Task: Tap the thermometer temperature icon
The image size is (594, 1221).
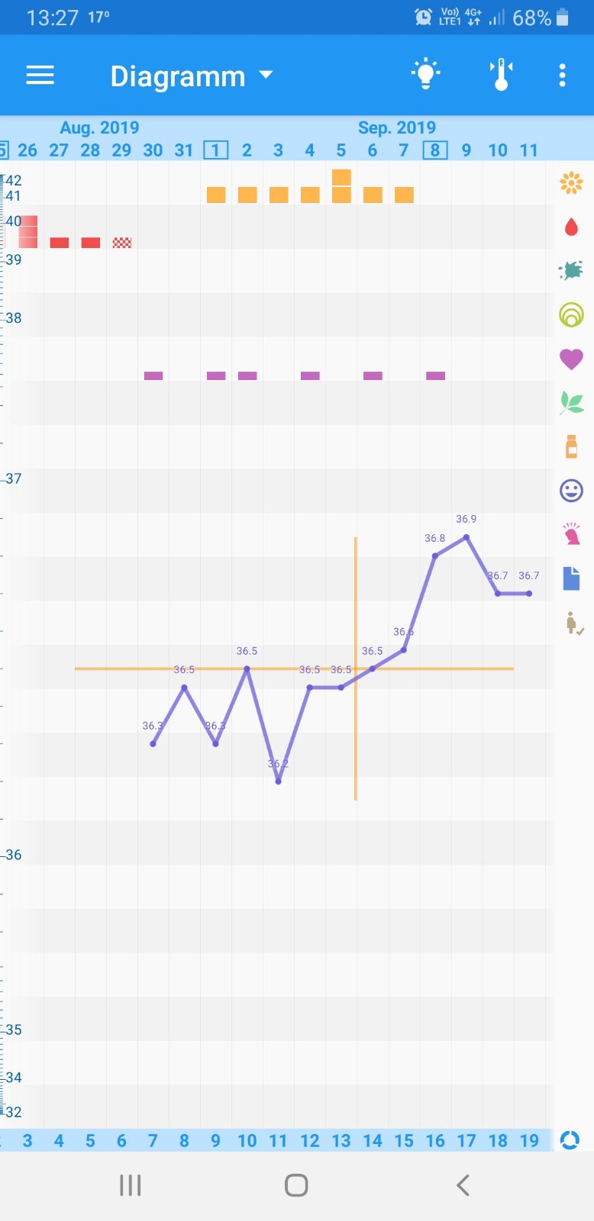Action: coord(501,75)
